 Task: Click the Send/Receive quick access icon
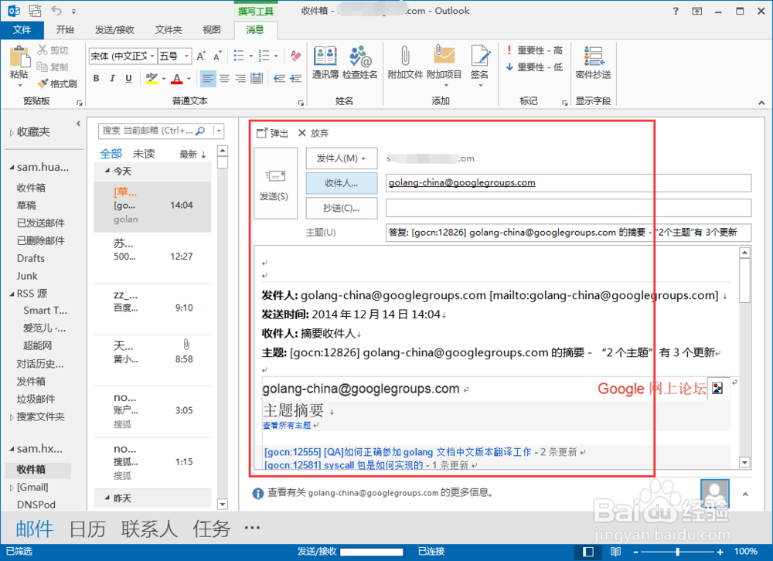click(35, 10)
